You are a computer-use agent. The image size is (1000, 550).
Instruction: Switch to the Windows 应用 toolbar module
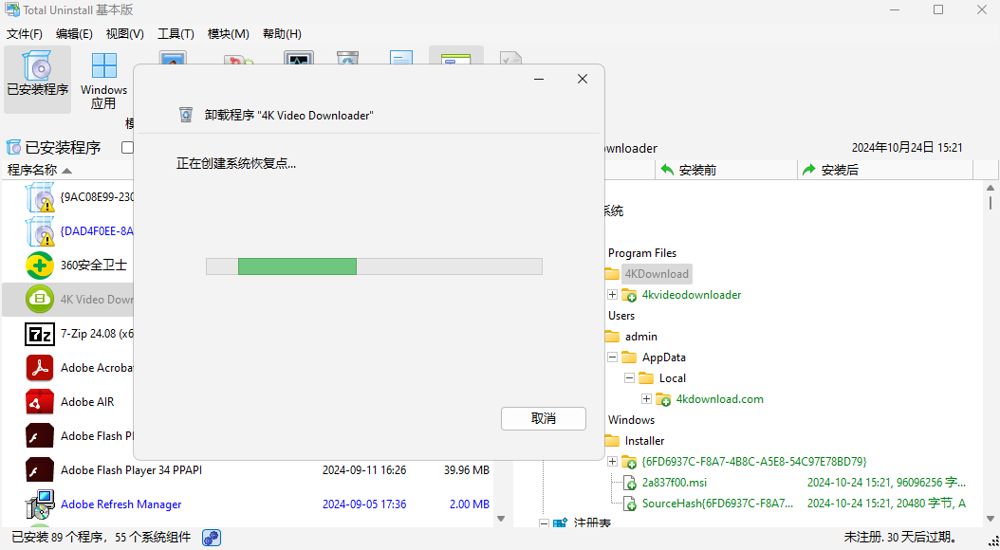103,81
